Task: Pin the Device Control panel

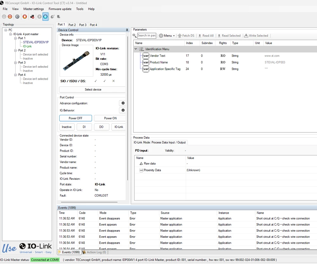Action: 127,30
